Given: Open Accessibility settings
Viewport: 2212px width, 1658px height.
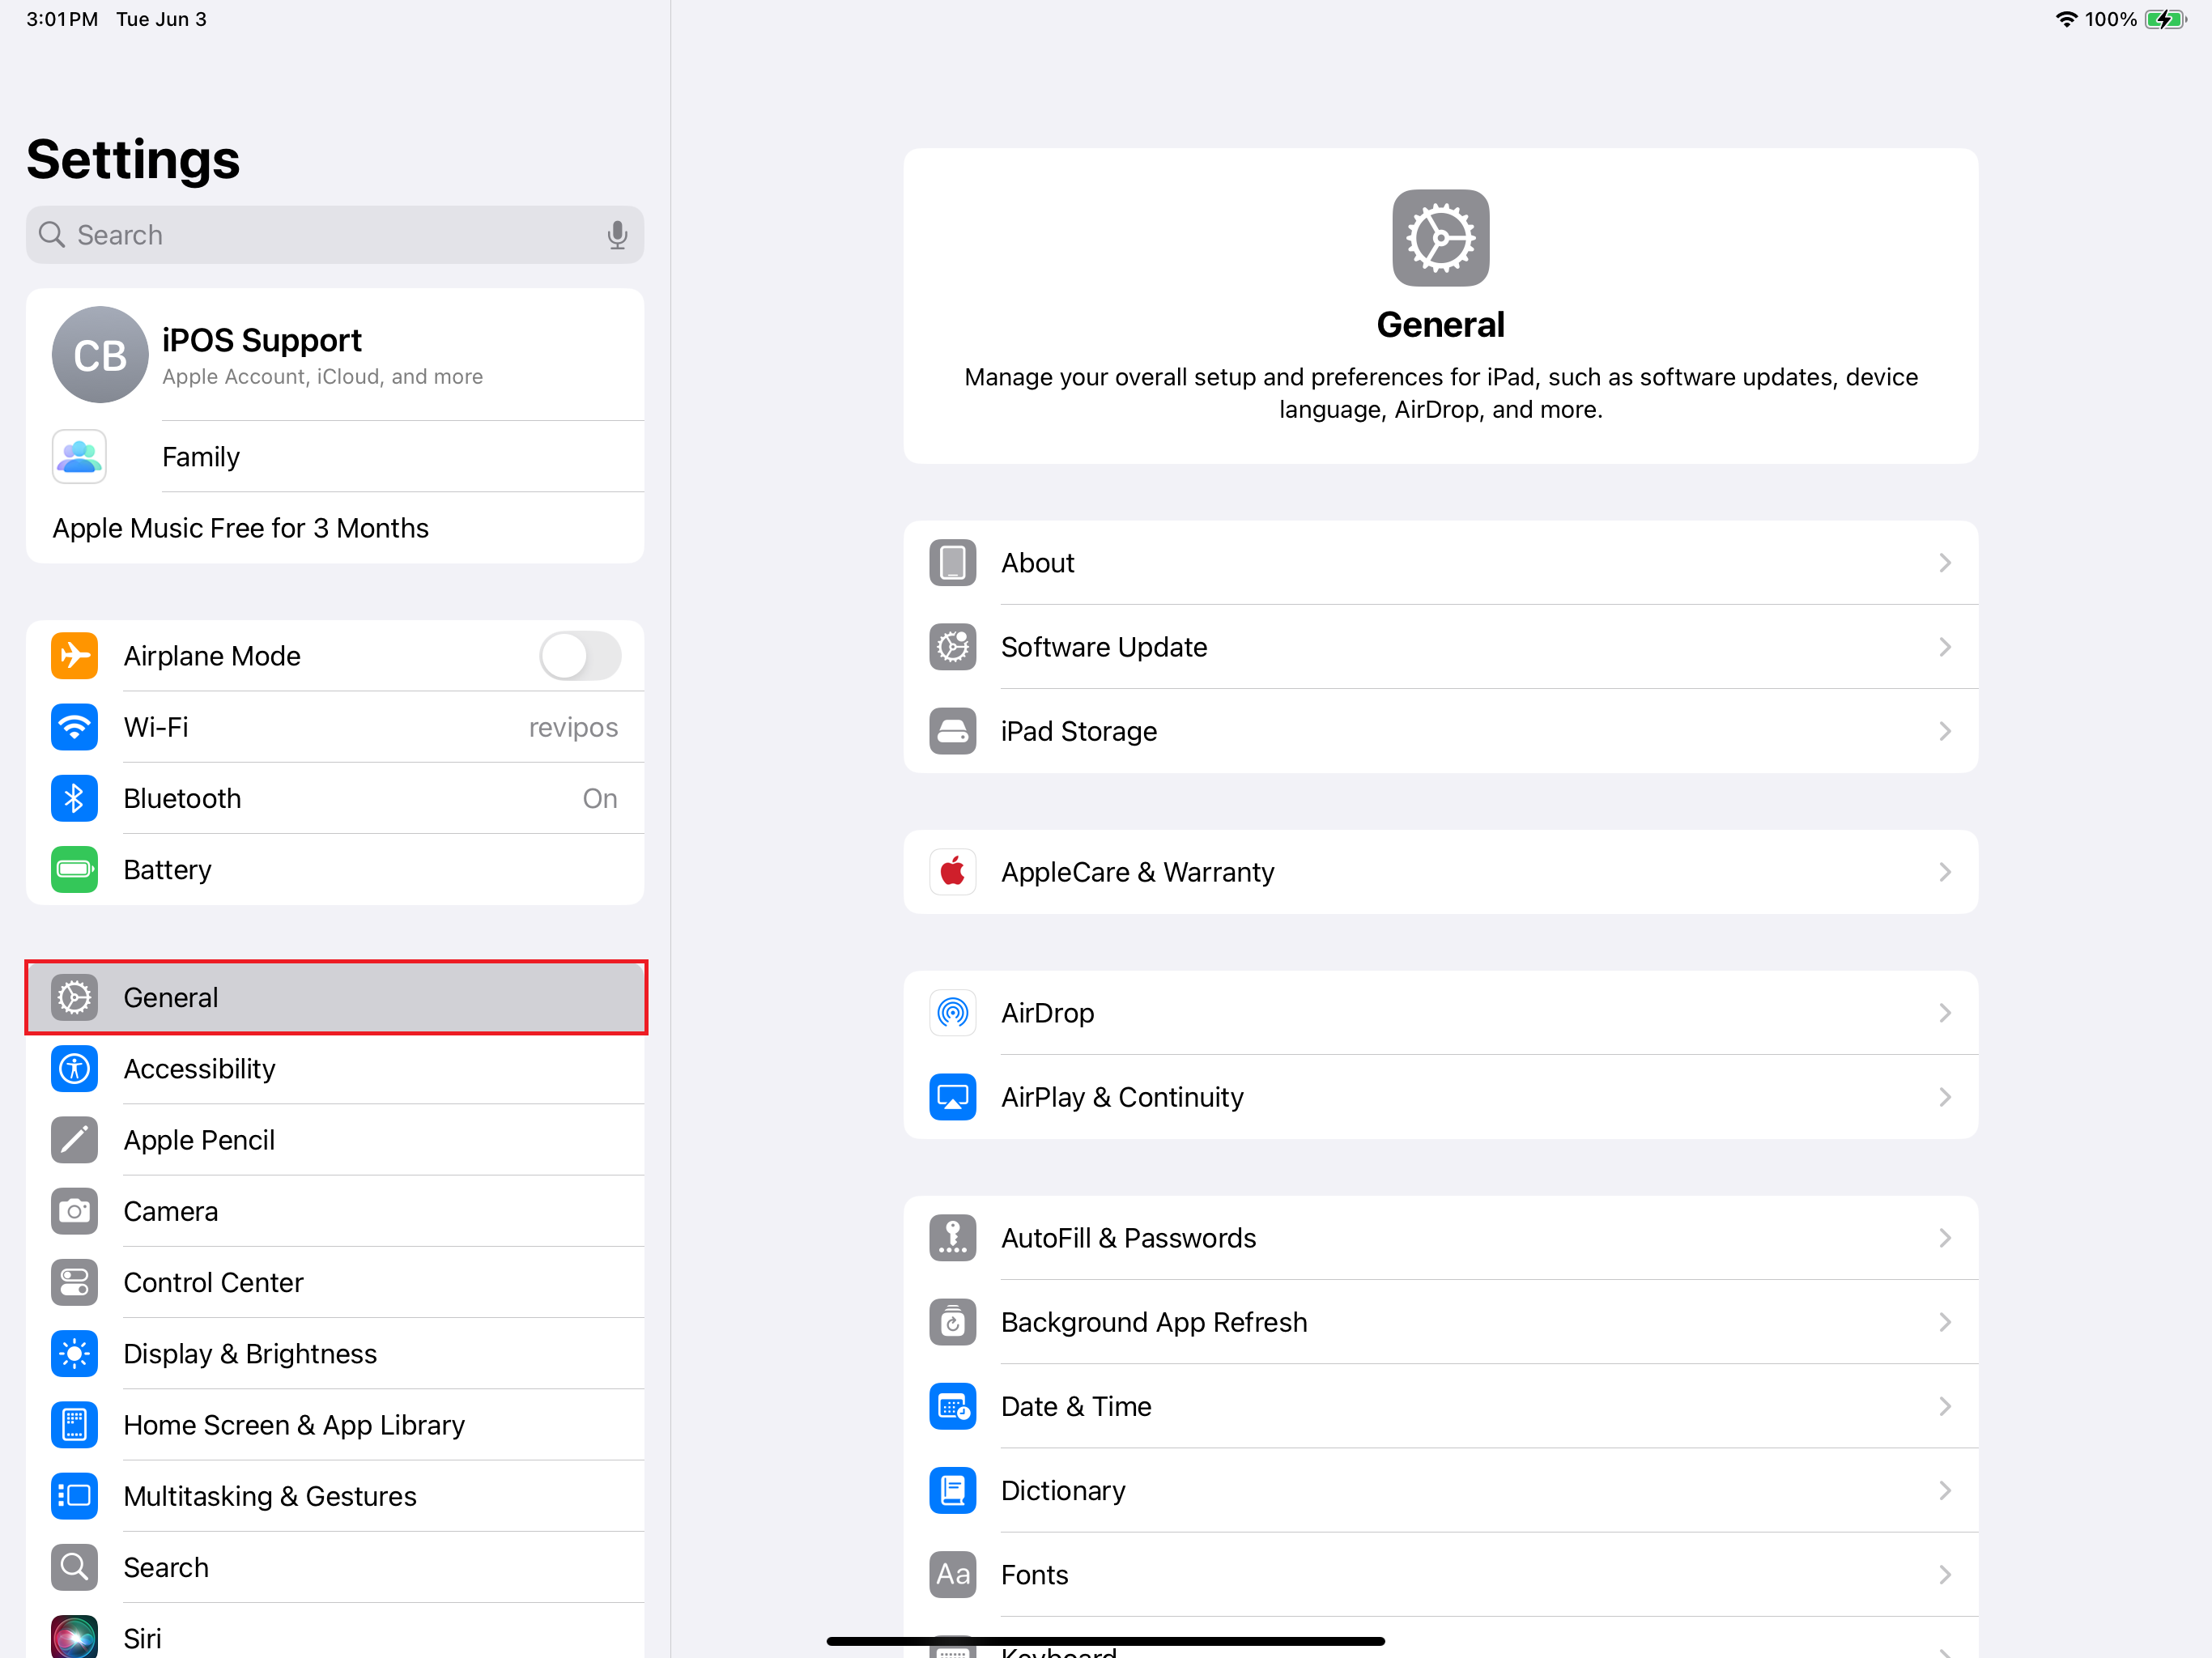Looking at the screenshot, I should 335,1069.
